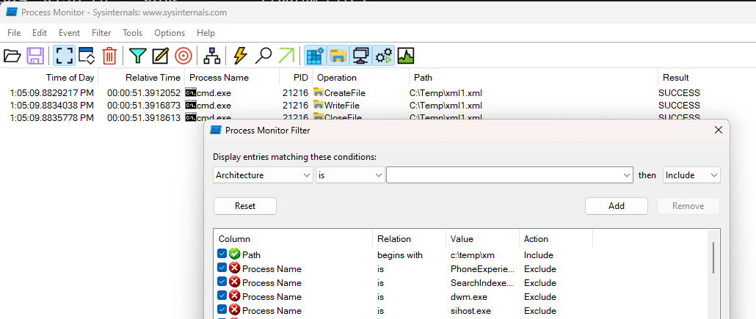Click the Highlight pencil toolbar icon
Screen dimensions: 756x319
click(x=160, y=56)
